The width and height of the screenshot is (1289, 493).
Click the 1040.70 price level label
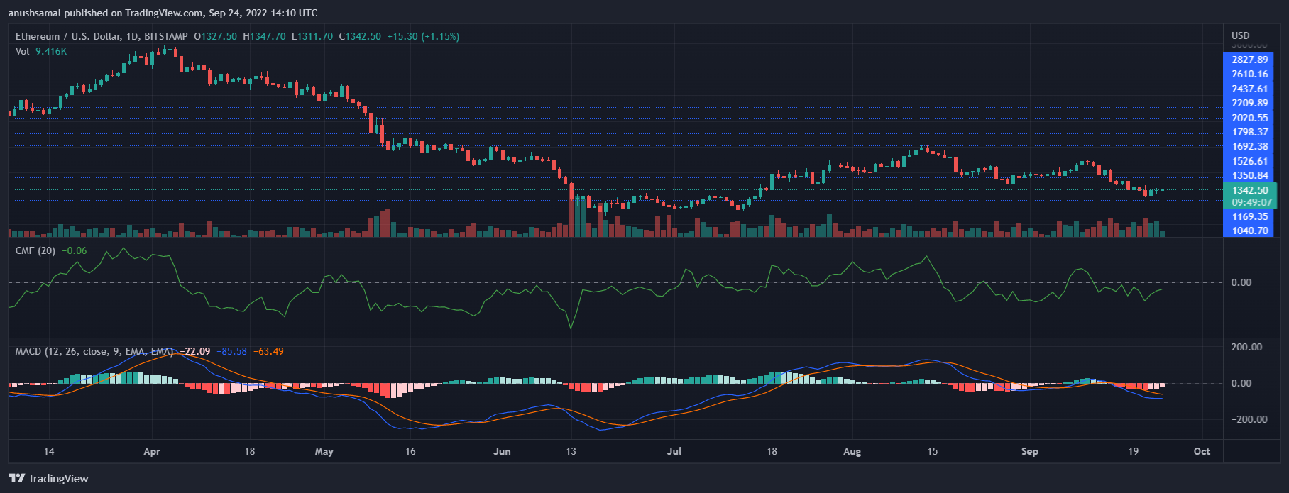click(x=1249, y=231)
